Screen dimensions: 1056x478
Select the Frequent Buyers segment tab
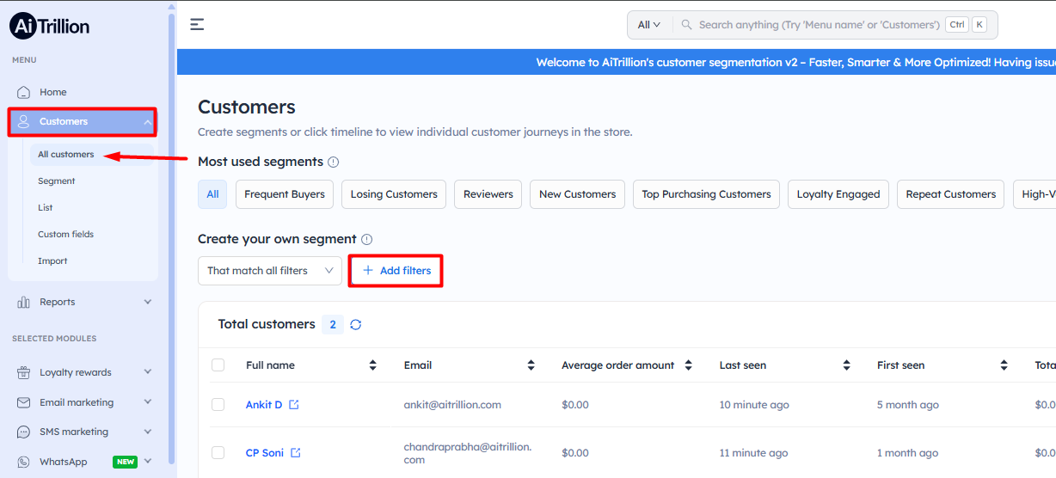285,194
